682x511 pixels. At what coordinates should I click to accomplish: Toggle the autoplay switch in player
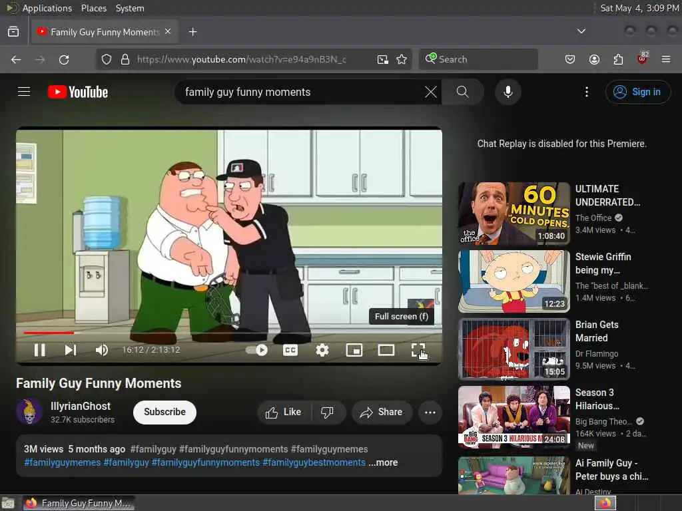tap(256, 350)
